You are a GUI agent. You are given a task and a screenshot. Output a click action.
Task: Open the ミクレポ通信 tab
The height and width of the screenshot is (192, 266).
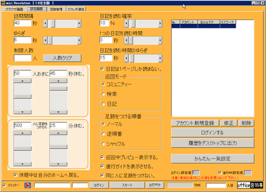point(76,9)
